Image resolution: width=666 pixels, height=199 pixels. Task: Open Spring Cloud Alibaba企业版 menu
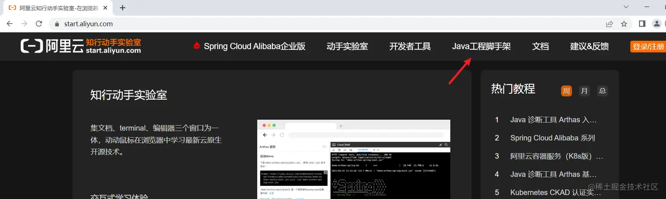coord(254,46)
